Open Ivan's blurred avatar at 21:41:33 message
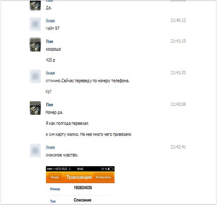 tap(35, 76)
